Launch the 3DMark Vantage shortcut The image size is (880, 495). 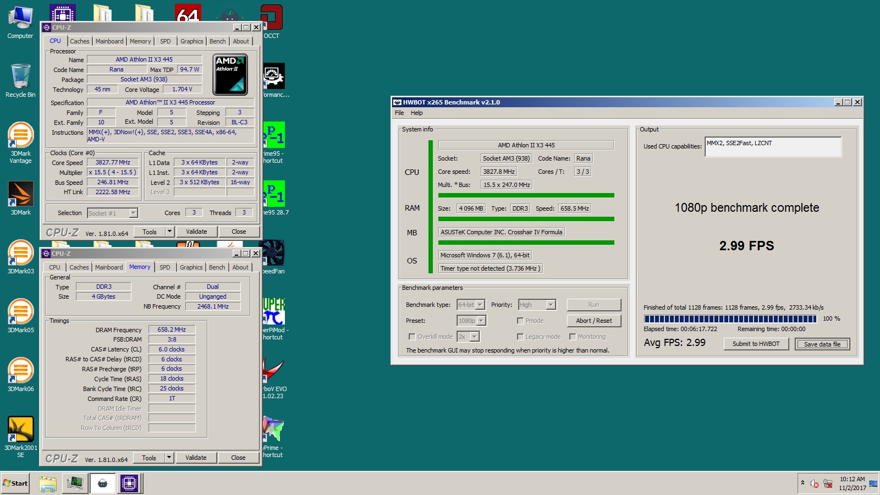pos(20,143)
